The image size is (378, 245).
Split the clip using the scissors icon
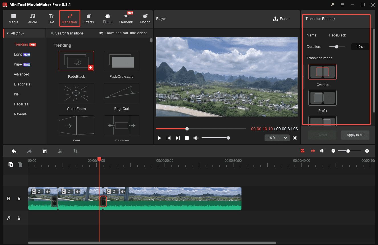[60, 151]
